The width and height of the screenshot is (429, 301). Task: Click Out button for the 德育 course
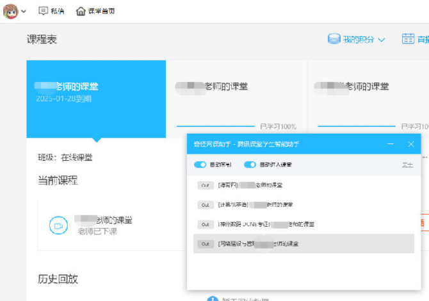(x=206, y=185)
